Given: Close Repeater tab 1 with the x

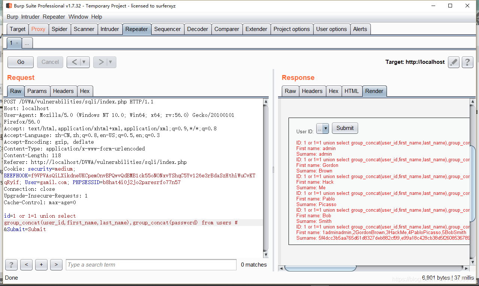Looking at the screenshot, I should pos(17,43).
